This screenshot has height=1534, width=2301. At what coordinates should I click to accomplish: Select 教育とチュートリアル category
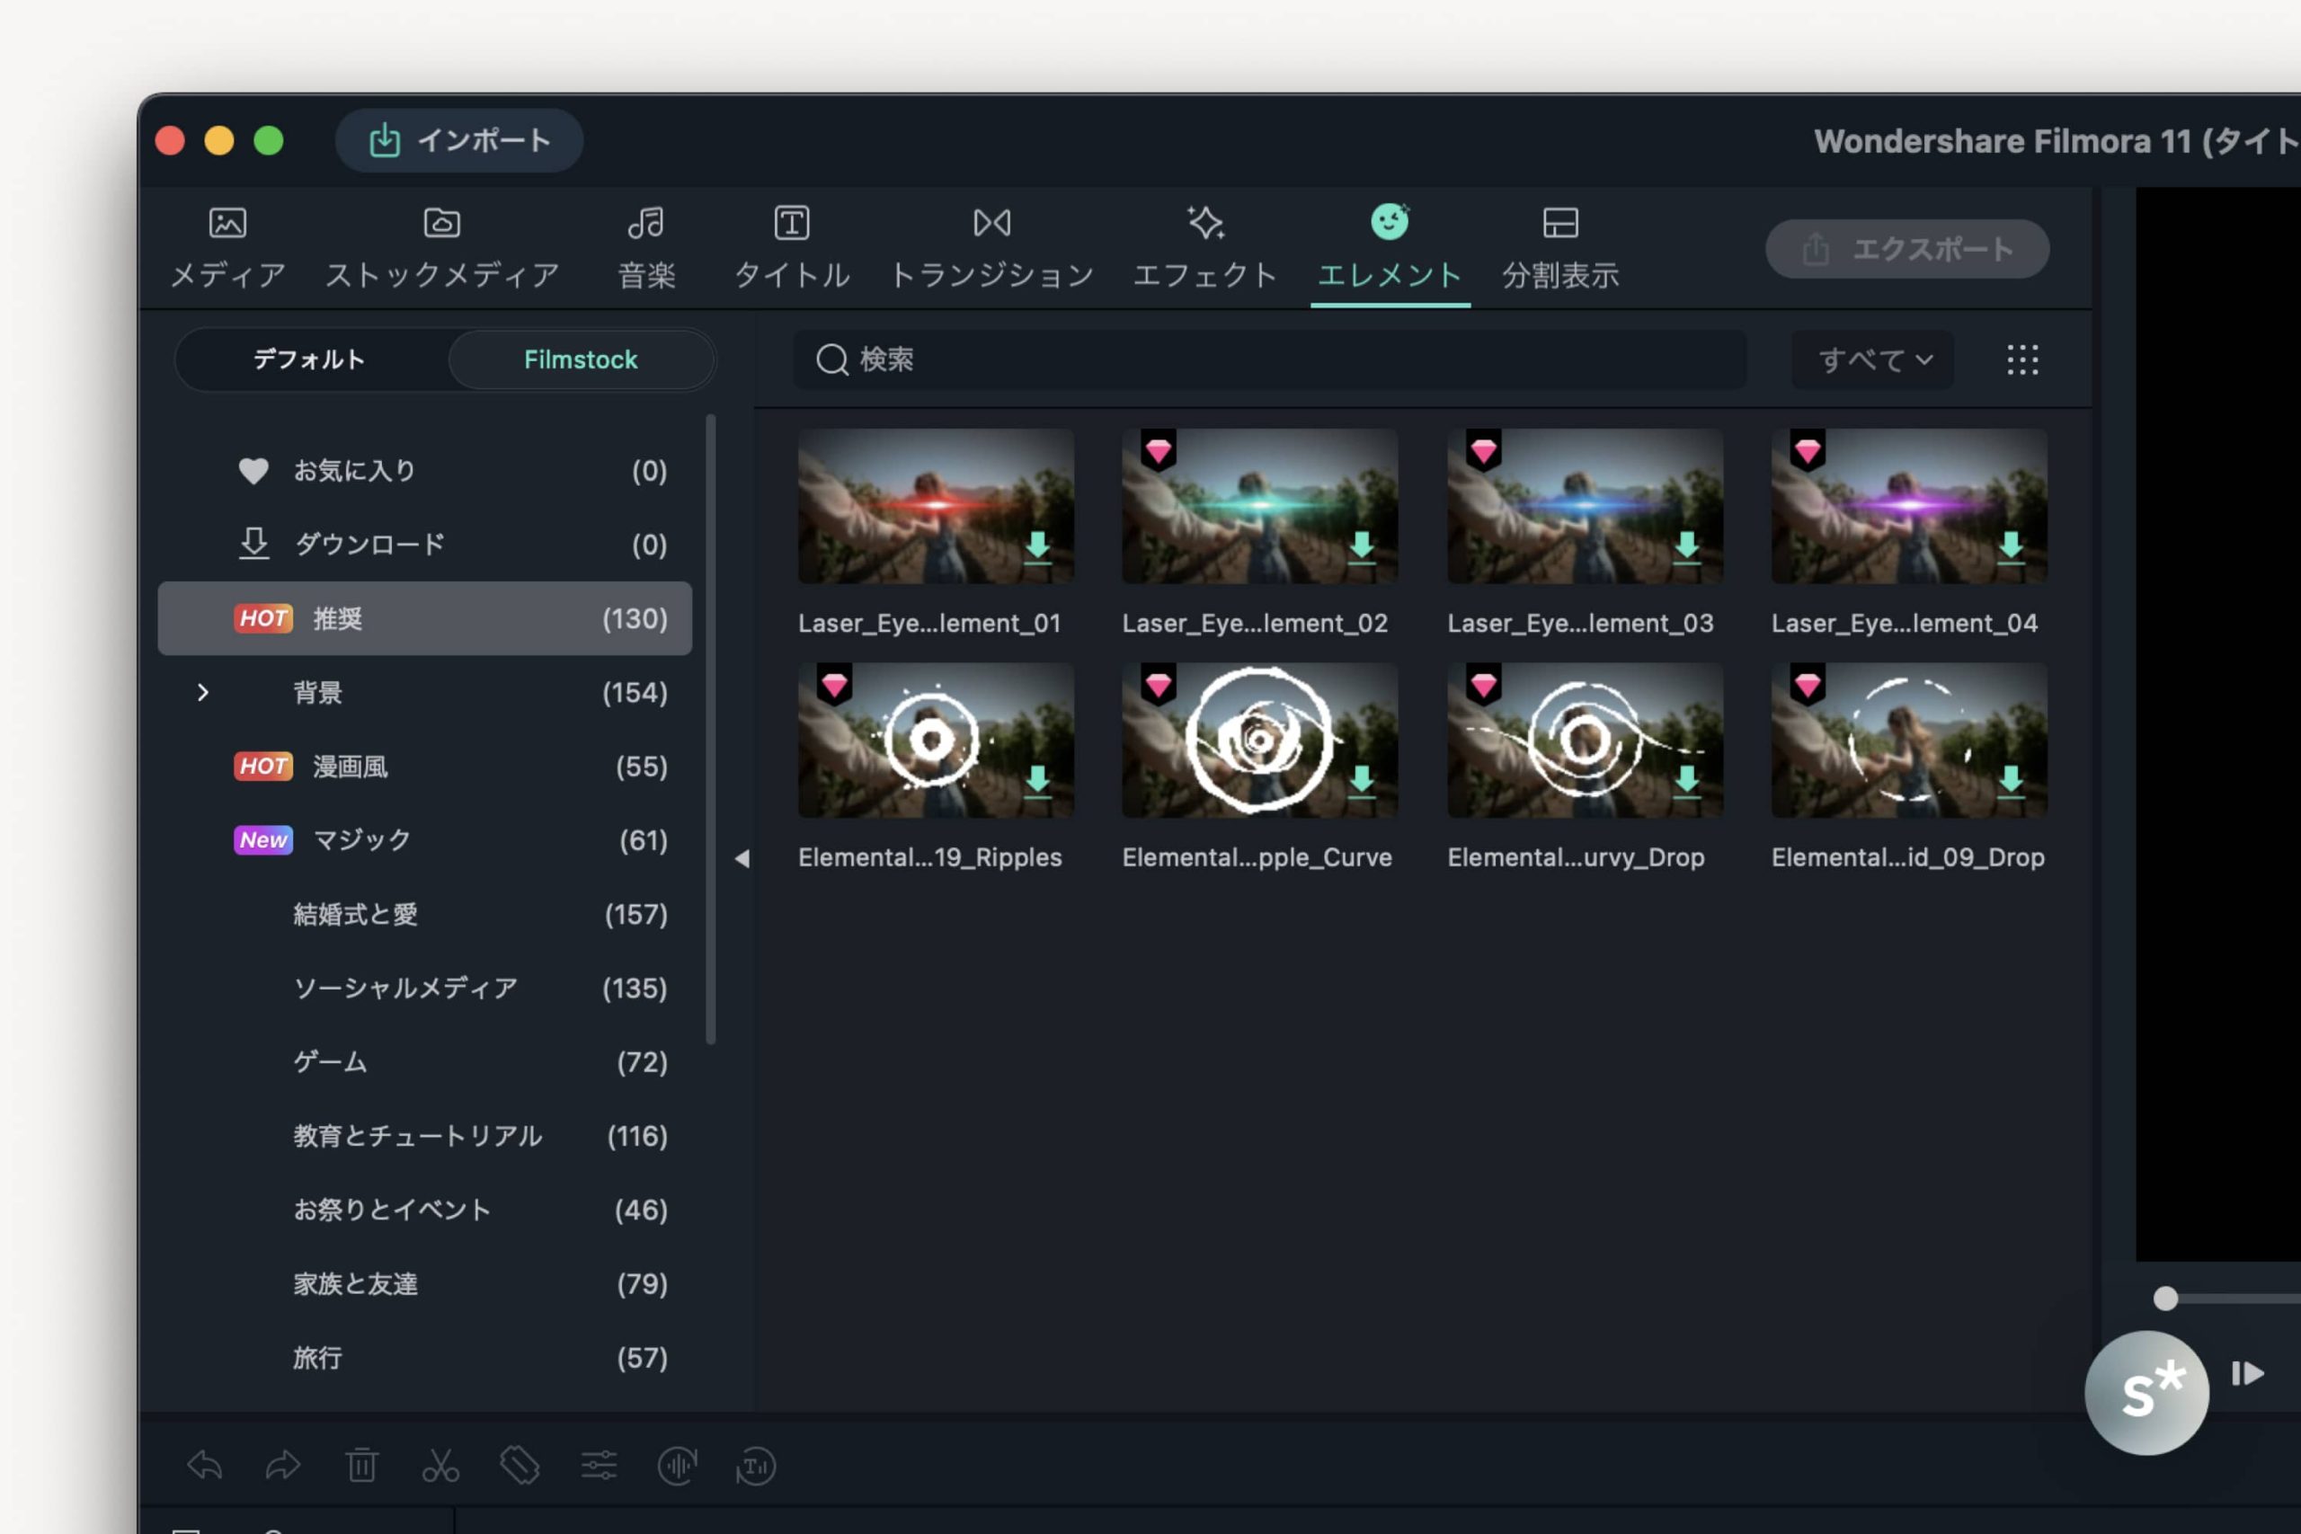pyautogui.click(x=424, y=1136)
